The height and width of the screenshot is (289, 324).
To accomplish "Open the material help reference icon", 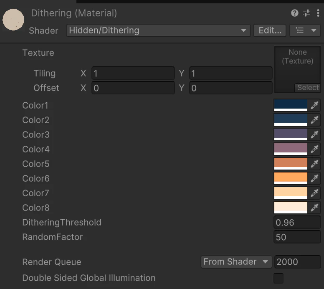I will 295,13.
